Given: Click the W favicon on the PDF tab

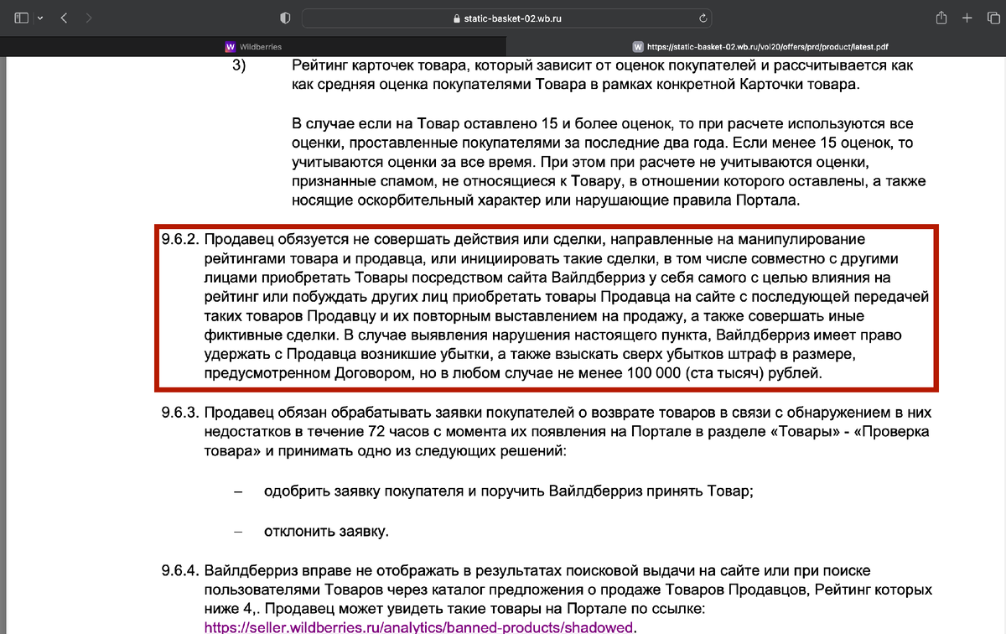Looking at the screenshot, I should pyautogui.click(x=640, y=46).
